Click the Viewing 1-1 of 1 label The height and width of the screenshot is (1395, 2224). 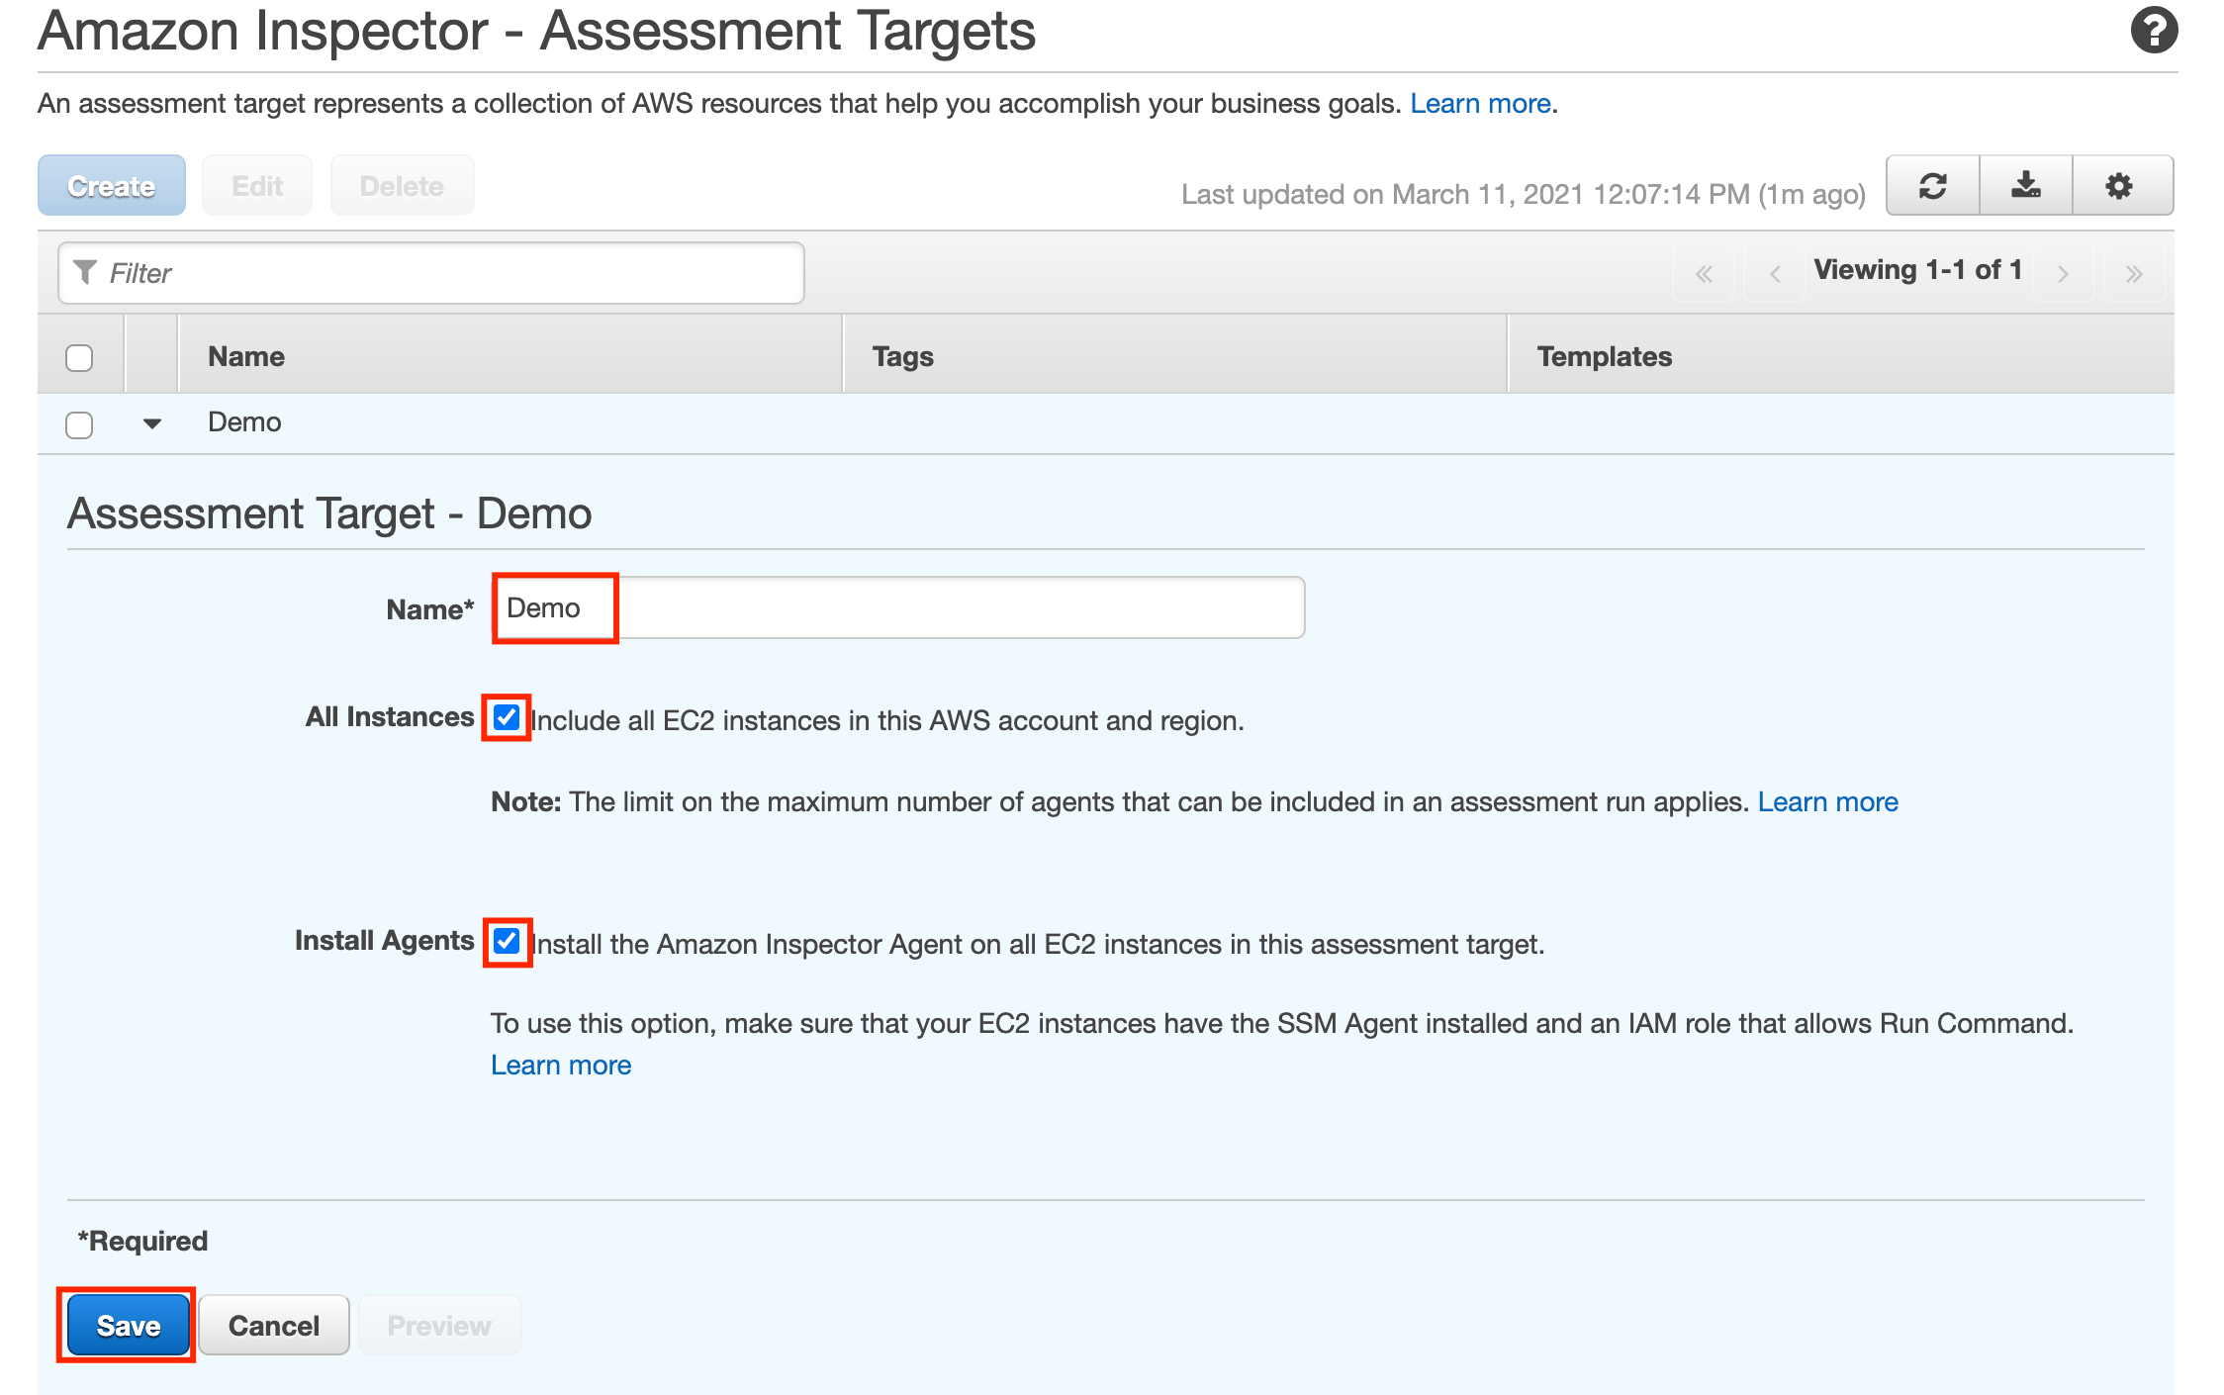1918,270
